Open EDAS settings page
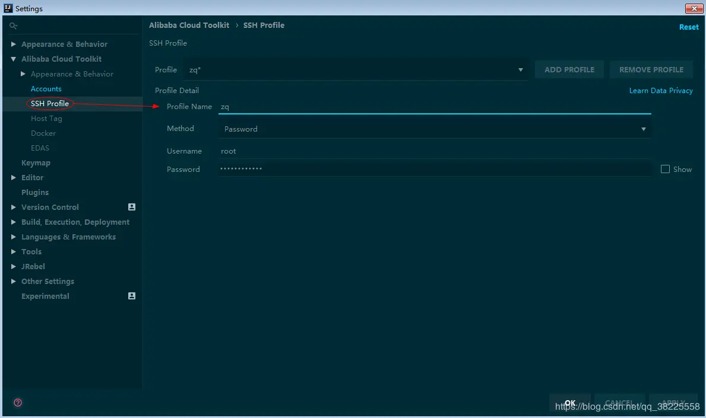Image resolution: width=706 pixels, height=418 pixels. tap(40, 148)
